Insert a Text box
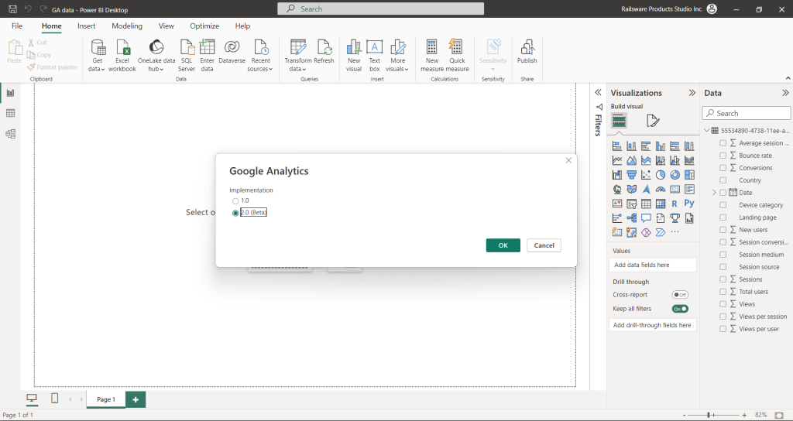The image size is (793, 421). pos(375,56)
